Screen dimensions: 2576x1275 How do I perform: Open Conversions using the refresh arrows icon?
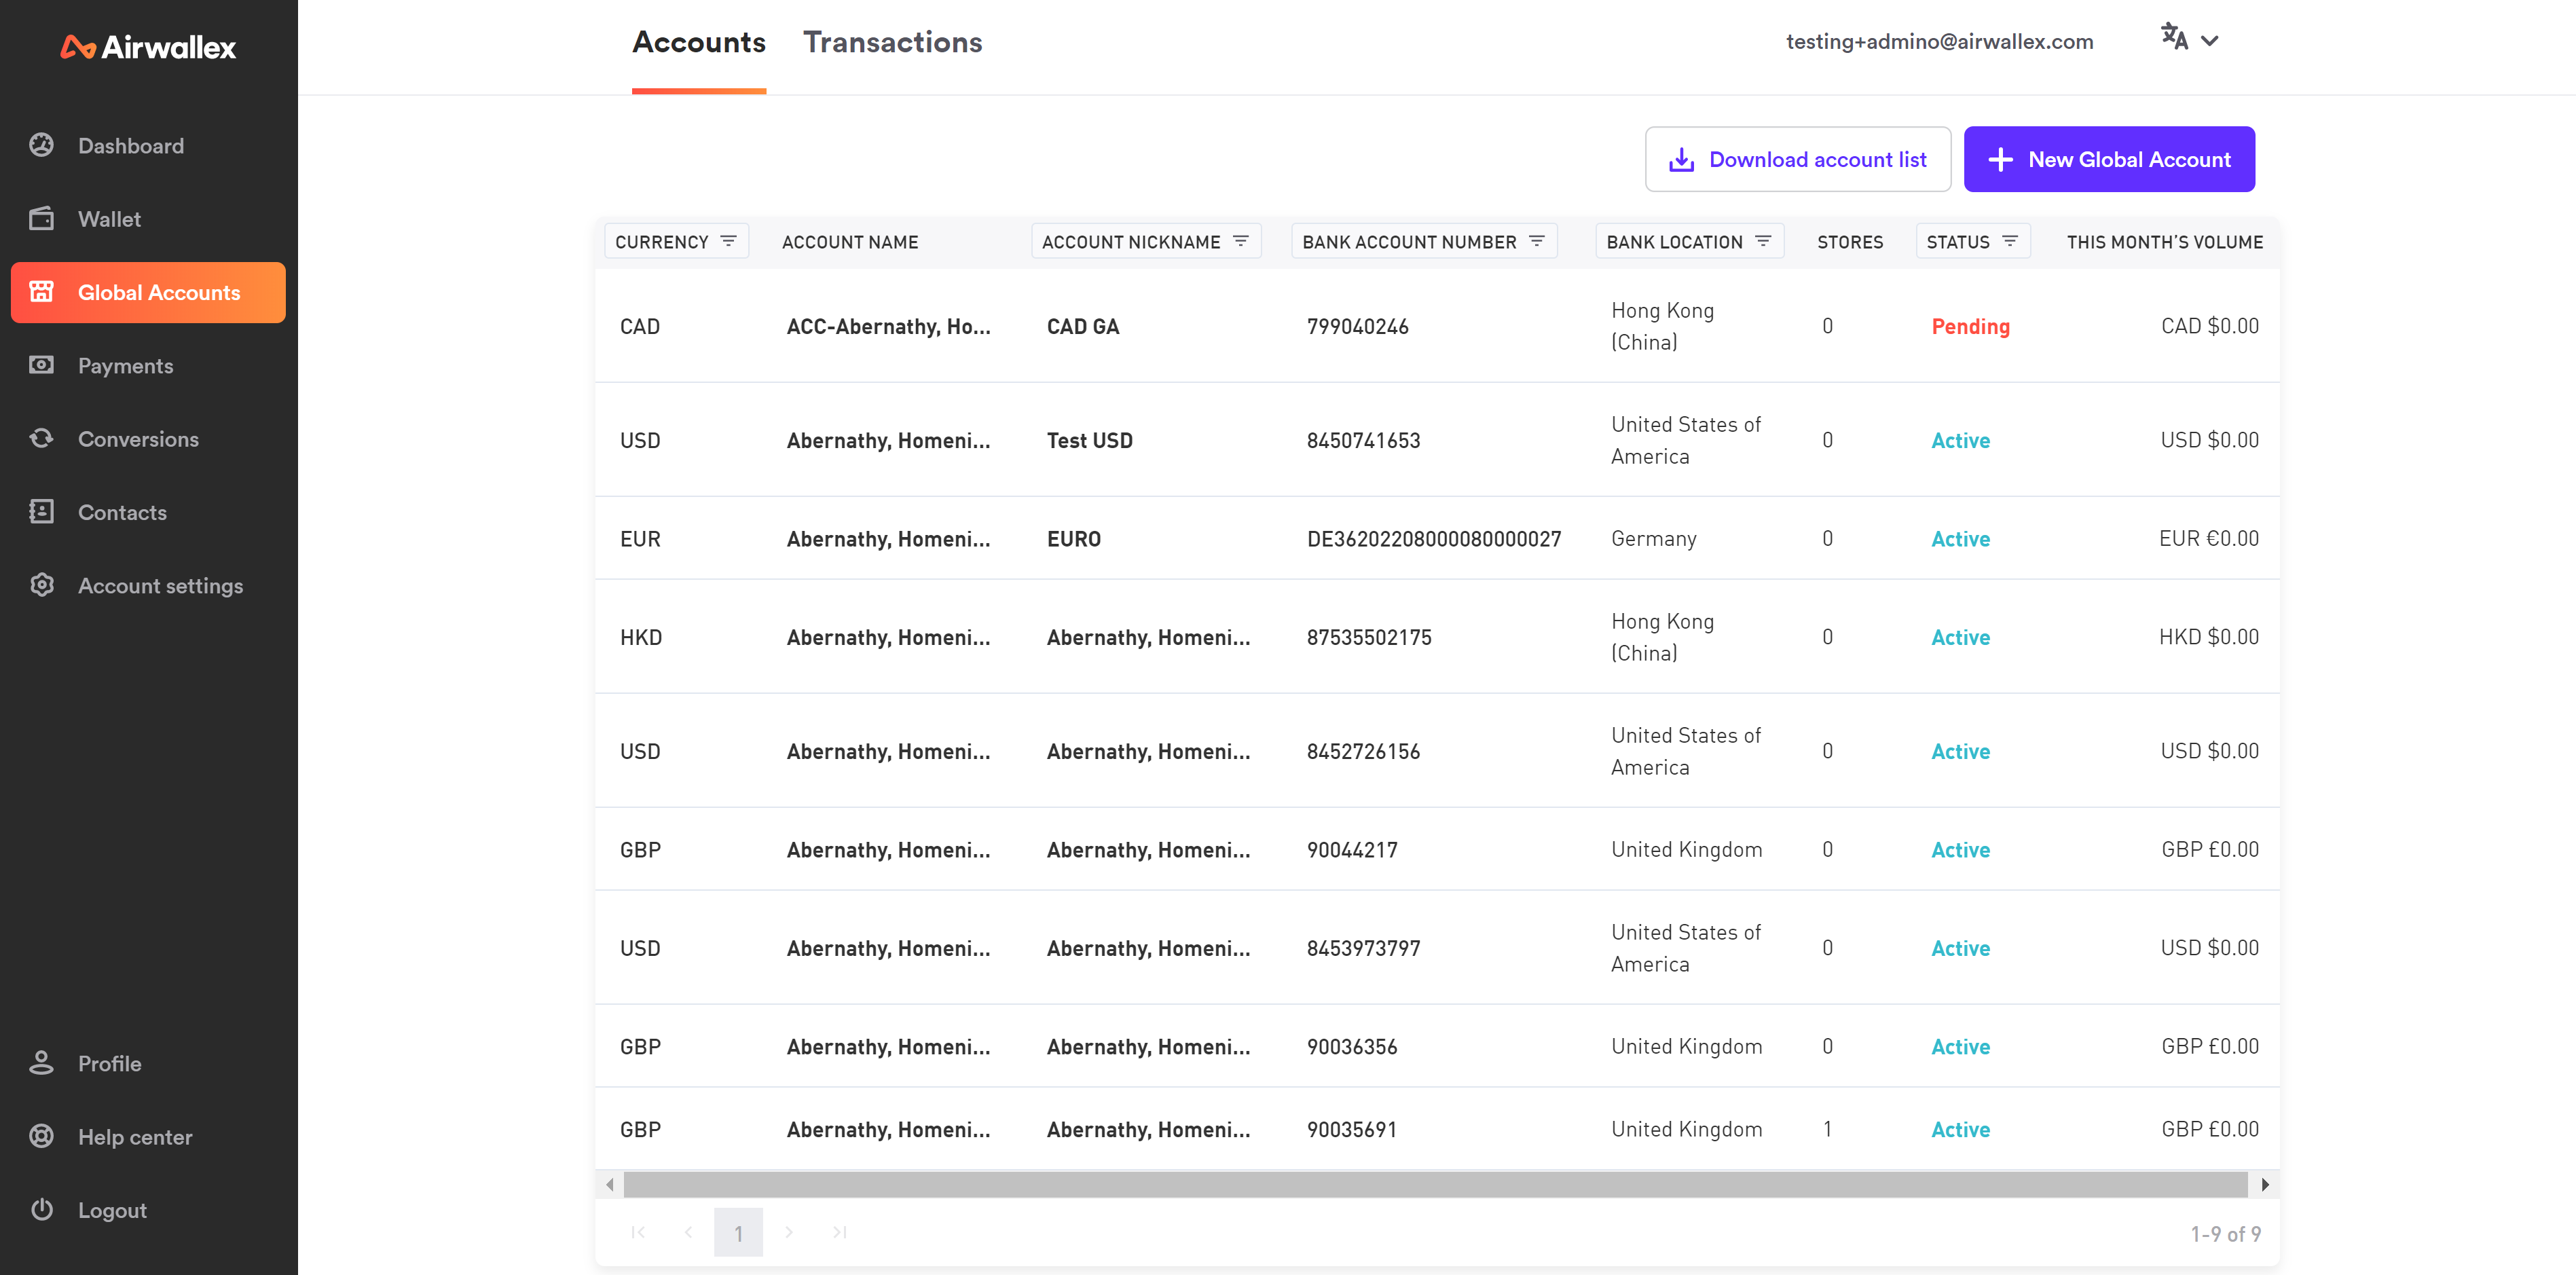(42, 438)
